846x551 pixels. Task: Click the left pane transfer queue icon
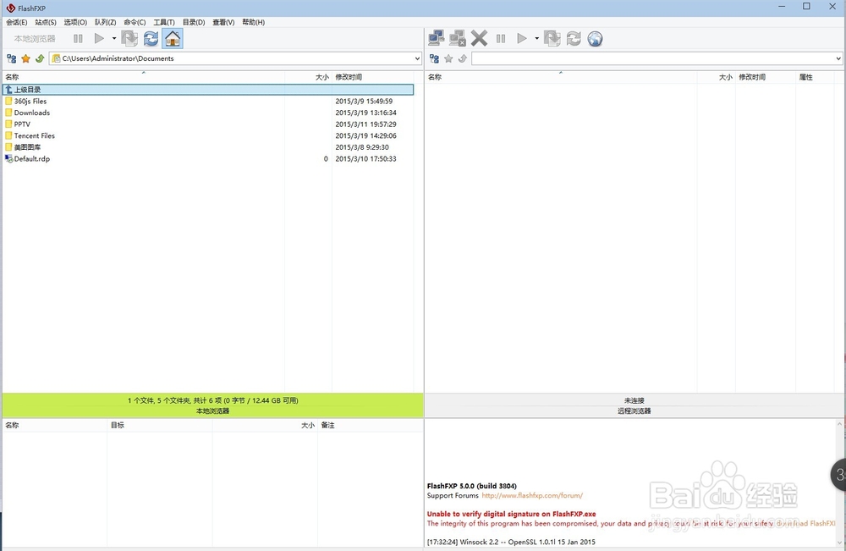(129, 39)
